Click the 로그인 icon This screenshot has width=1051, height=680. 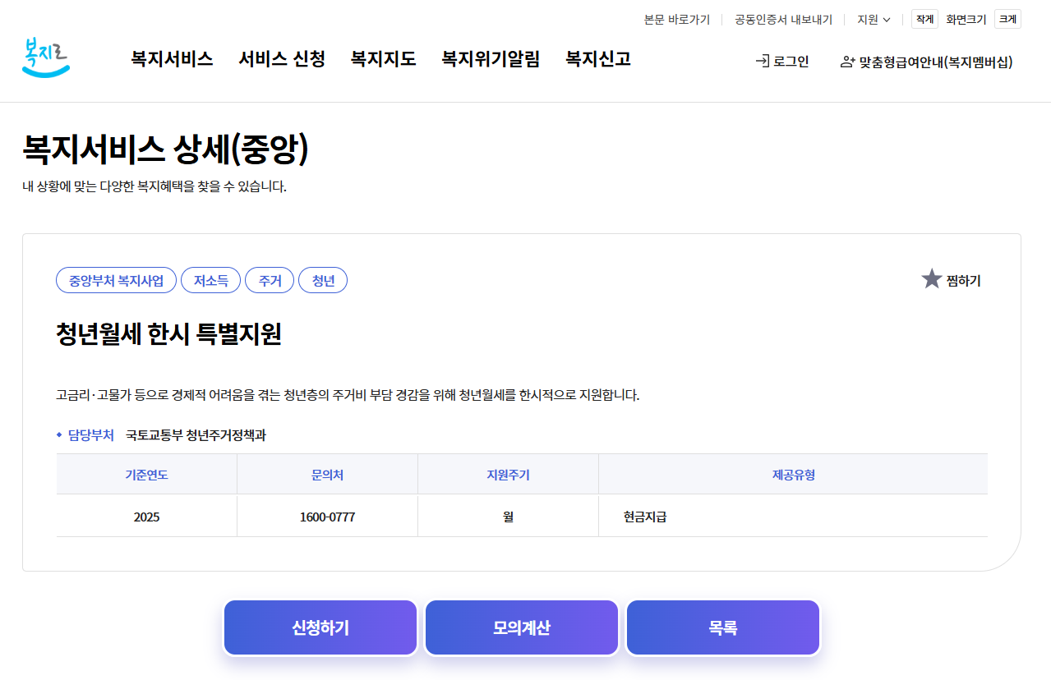(762, 62)
